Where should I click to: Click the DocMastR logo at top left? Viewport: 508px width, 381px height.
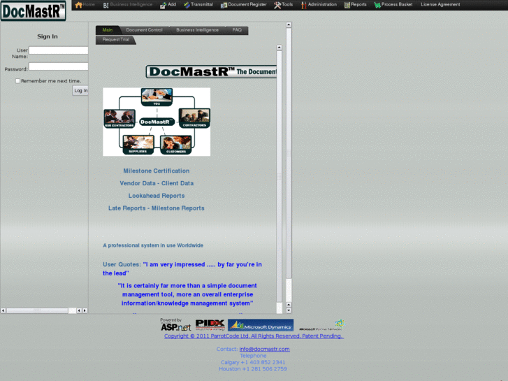pos(34,10)
